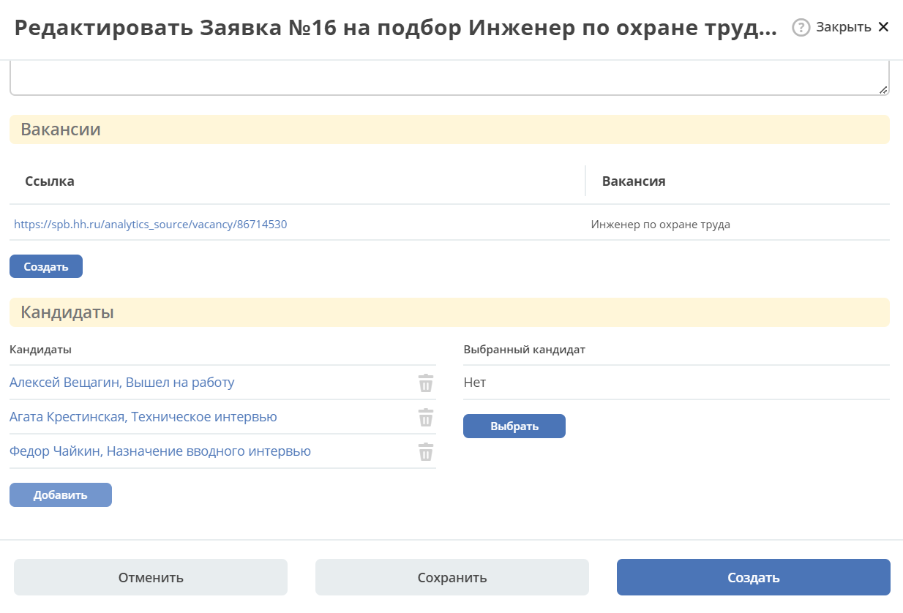Remove Агата Крестинская using trash icon
Viewport: 903px width, 613px height.
pos(426,417)
